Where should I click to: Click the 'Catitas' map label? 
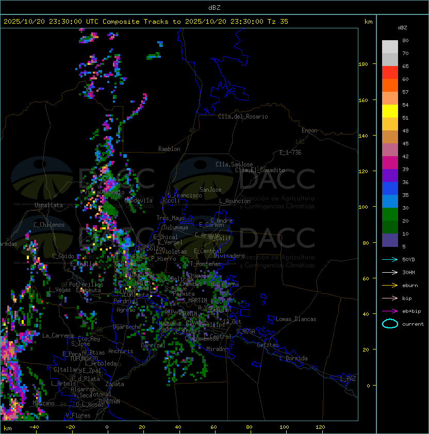coord(268,345)
